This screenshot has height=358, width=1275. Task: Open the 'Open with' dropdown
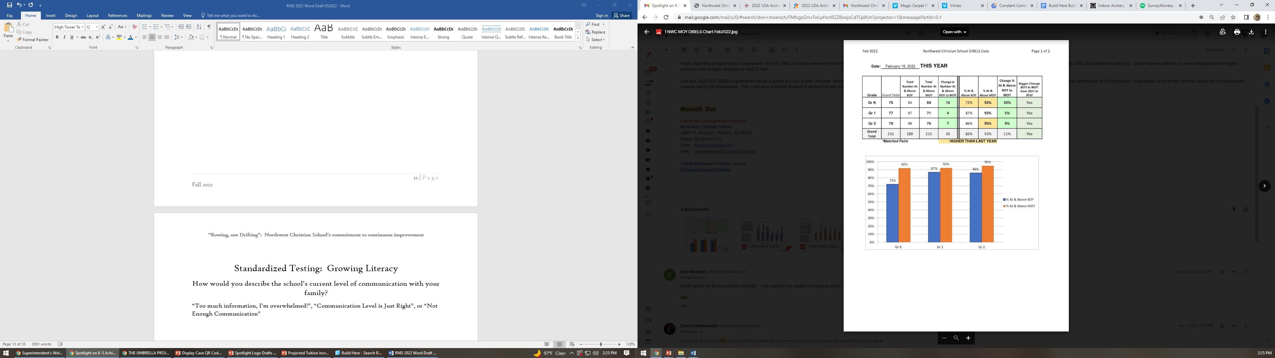pos(955,32)
